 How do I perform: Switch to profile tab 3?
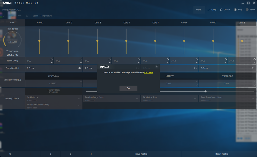coord(71,154)
